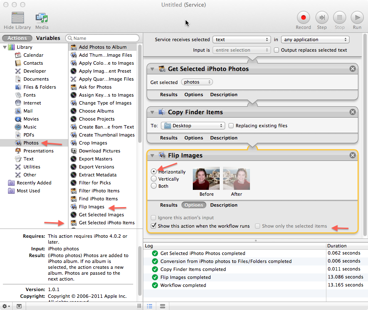The height and width of the screenshot is (310, 368).
Task: Select the Calendar library category icon
Action: point(18,55)
